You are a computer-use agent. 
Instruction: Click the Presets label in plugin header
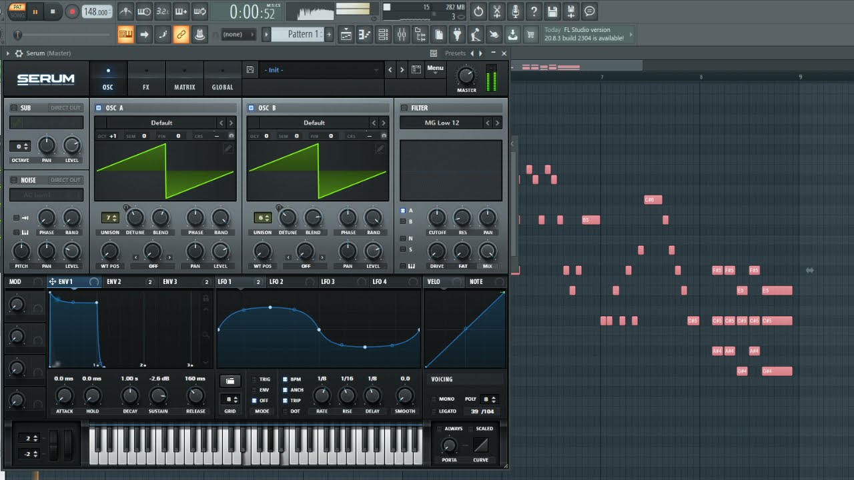pyautogui.click(x=455, y=53)
